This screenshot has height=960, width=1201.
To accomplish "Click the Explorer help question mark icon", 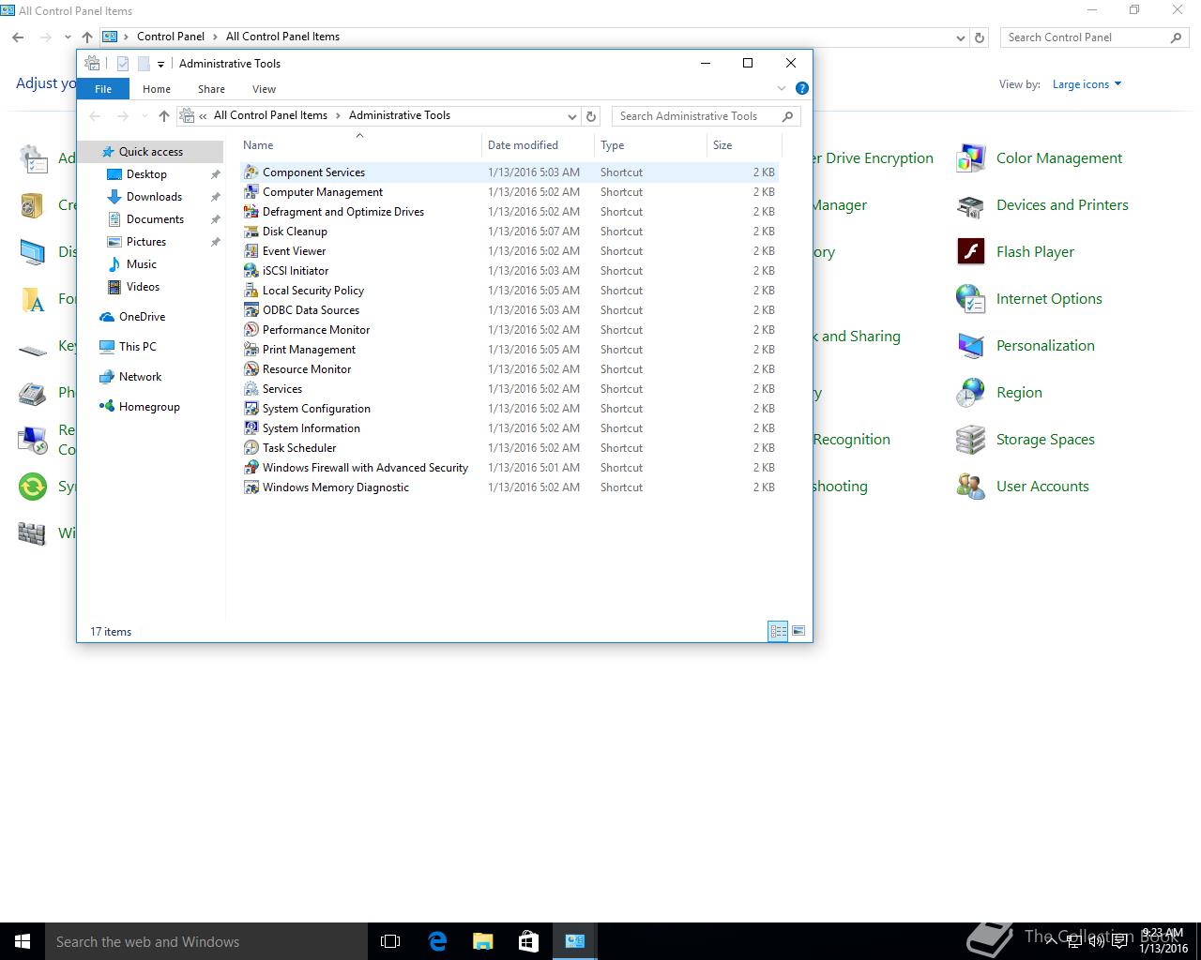I will (801, 88).
